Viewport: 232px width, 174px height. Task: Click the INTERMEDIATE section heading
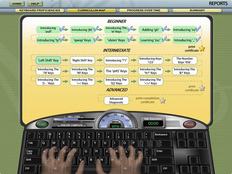(x=117, y=50)
